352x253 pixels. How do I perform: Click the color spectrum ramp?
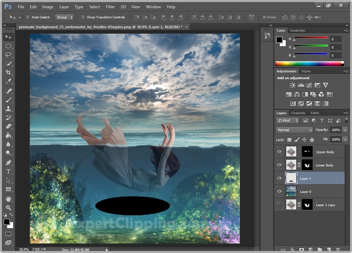pos(308,64)
